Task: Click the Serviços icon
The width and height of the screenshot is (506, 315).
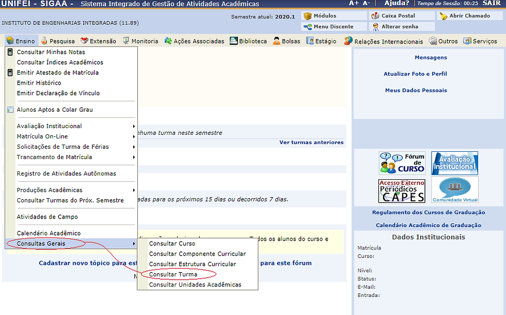Action: pos(467,41)
